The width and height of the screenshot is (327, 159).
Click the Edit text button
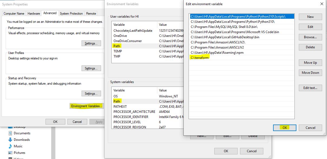pyautogui.click(x=310, y=88)
